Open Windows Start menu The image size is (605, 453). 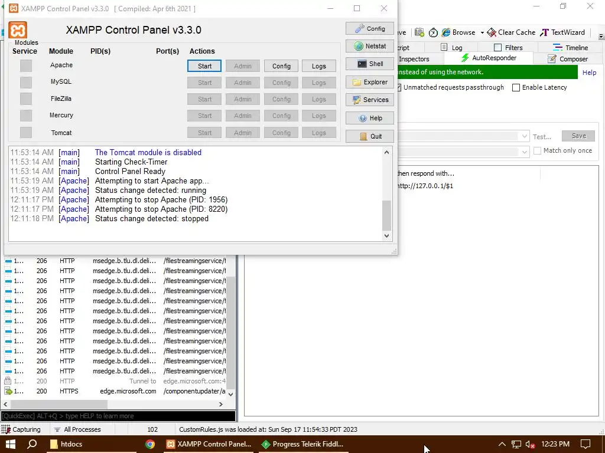pyautogui.click(x=11, y=444)
